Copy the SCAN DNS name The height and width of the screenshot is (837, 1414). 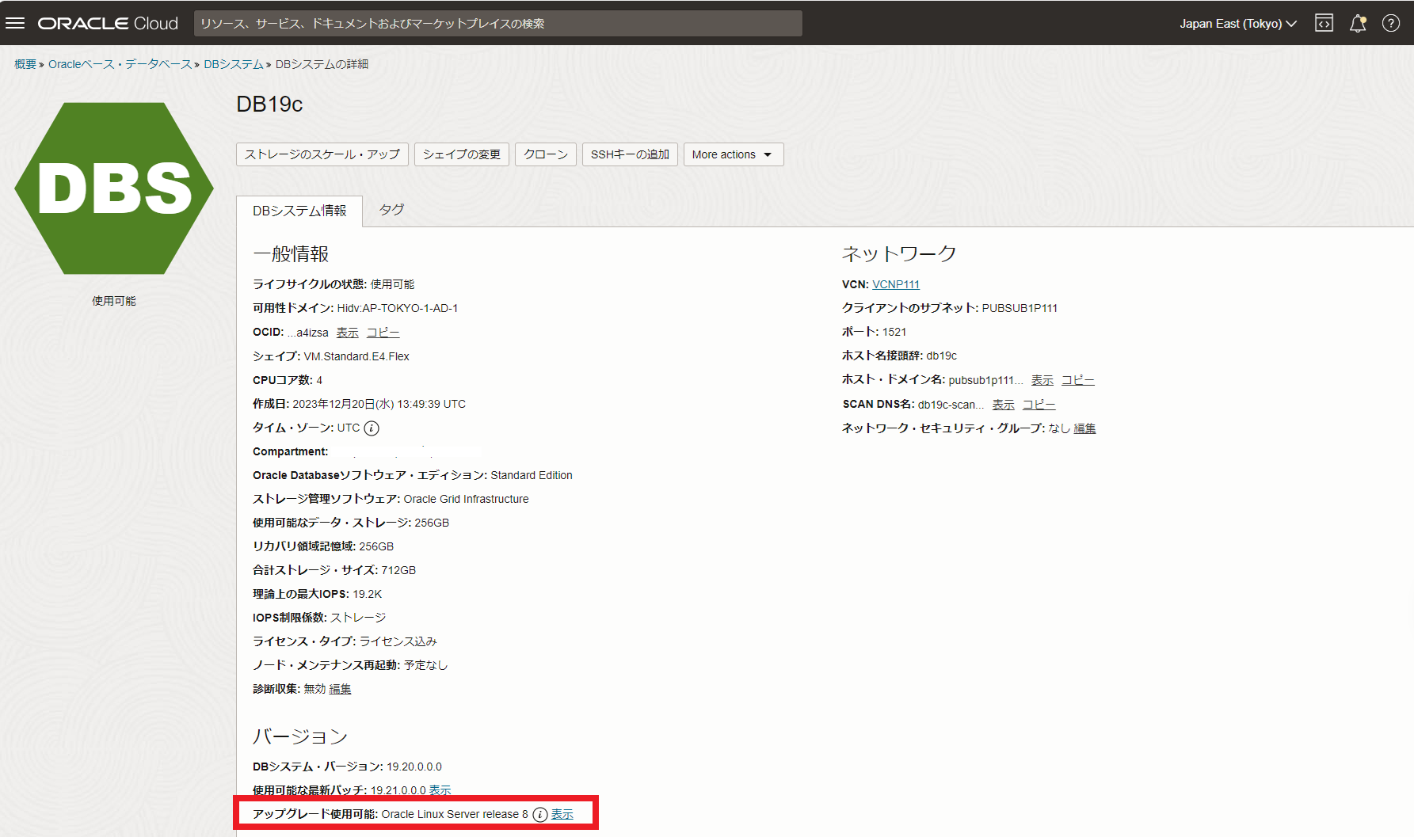click(1039, 405)
